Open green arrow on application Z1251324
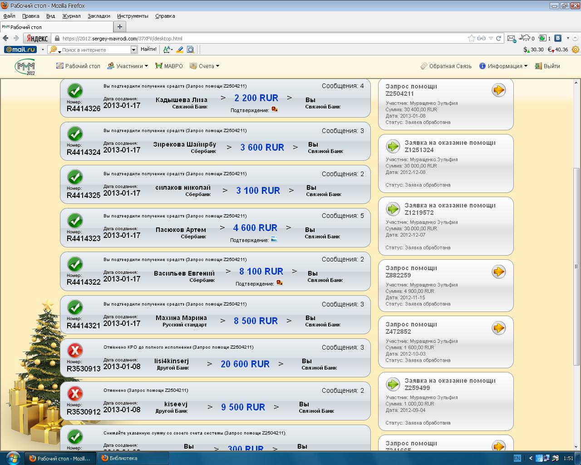Viewport: 581px width, 465px height. tap(393, 146)
